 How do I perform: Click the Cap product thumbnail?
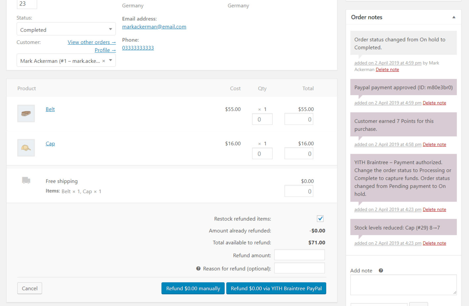coord(26,148)
